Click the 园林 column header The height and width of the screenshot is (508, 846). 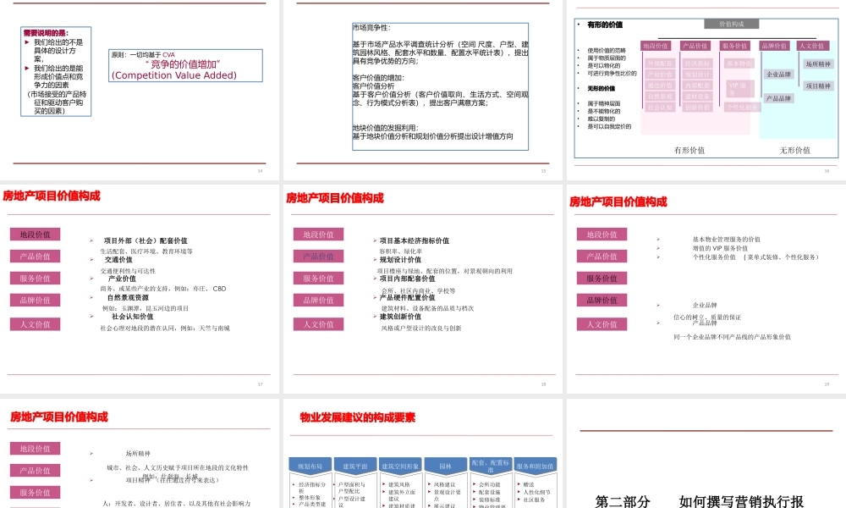click(445, 466)
